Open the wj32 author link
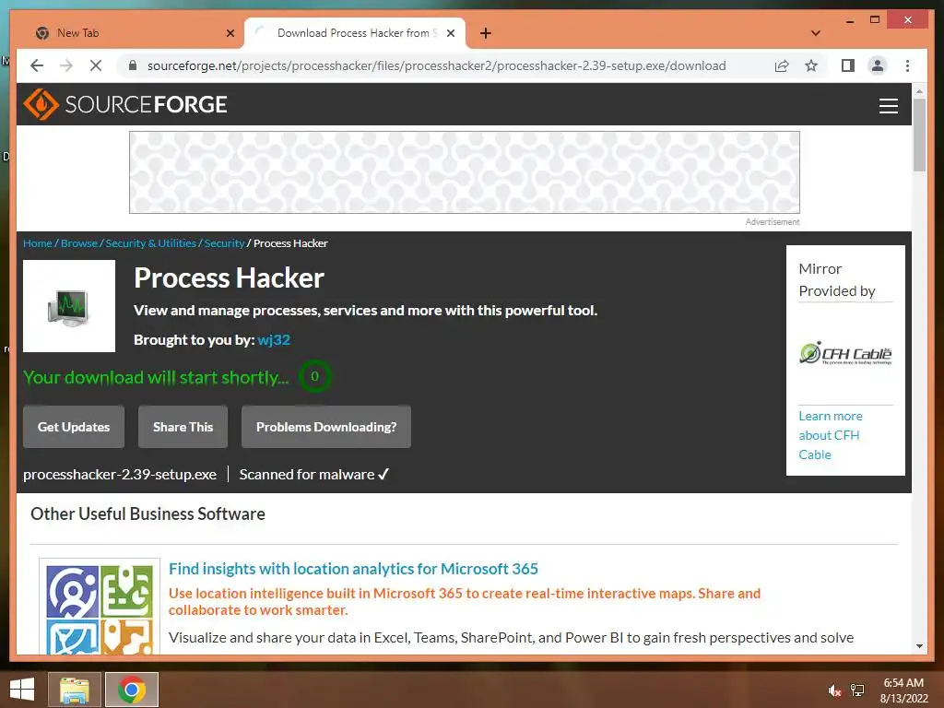 [274, 339]
